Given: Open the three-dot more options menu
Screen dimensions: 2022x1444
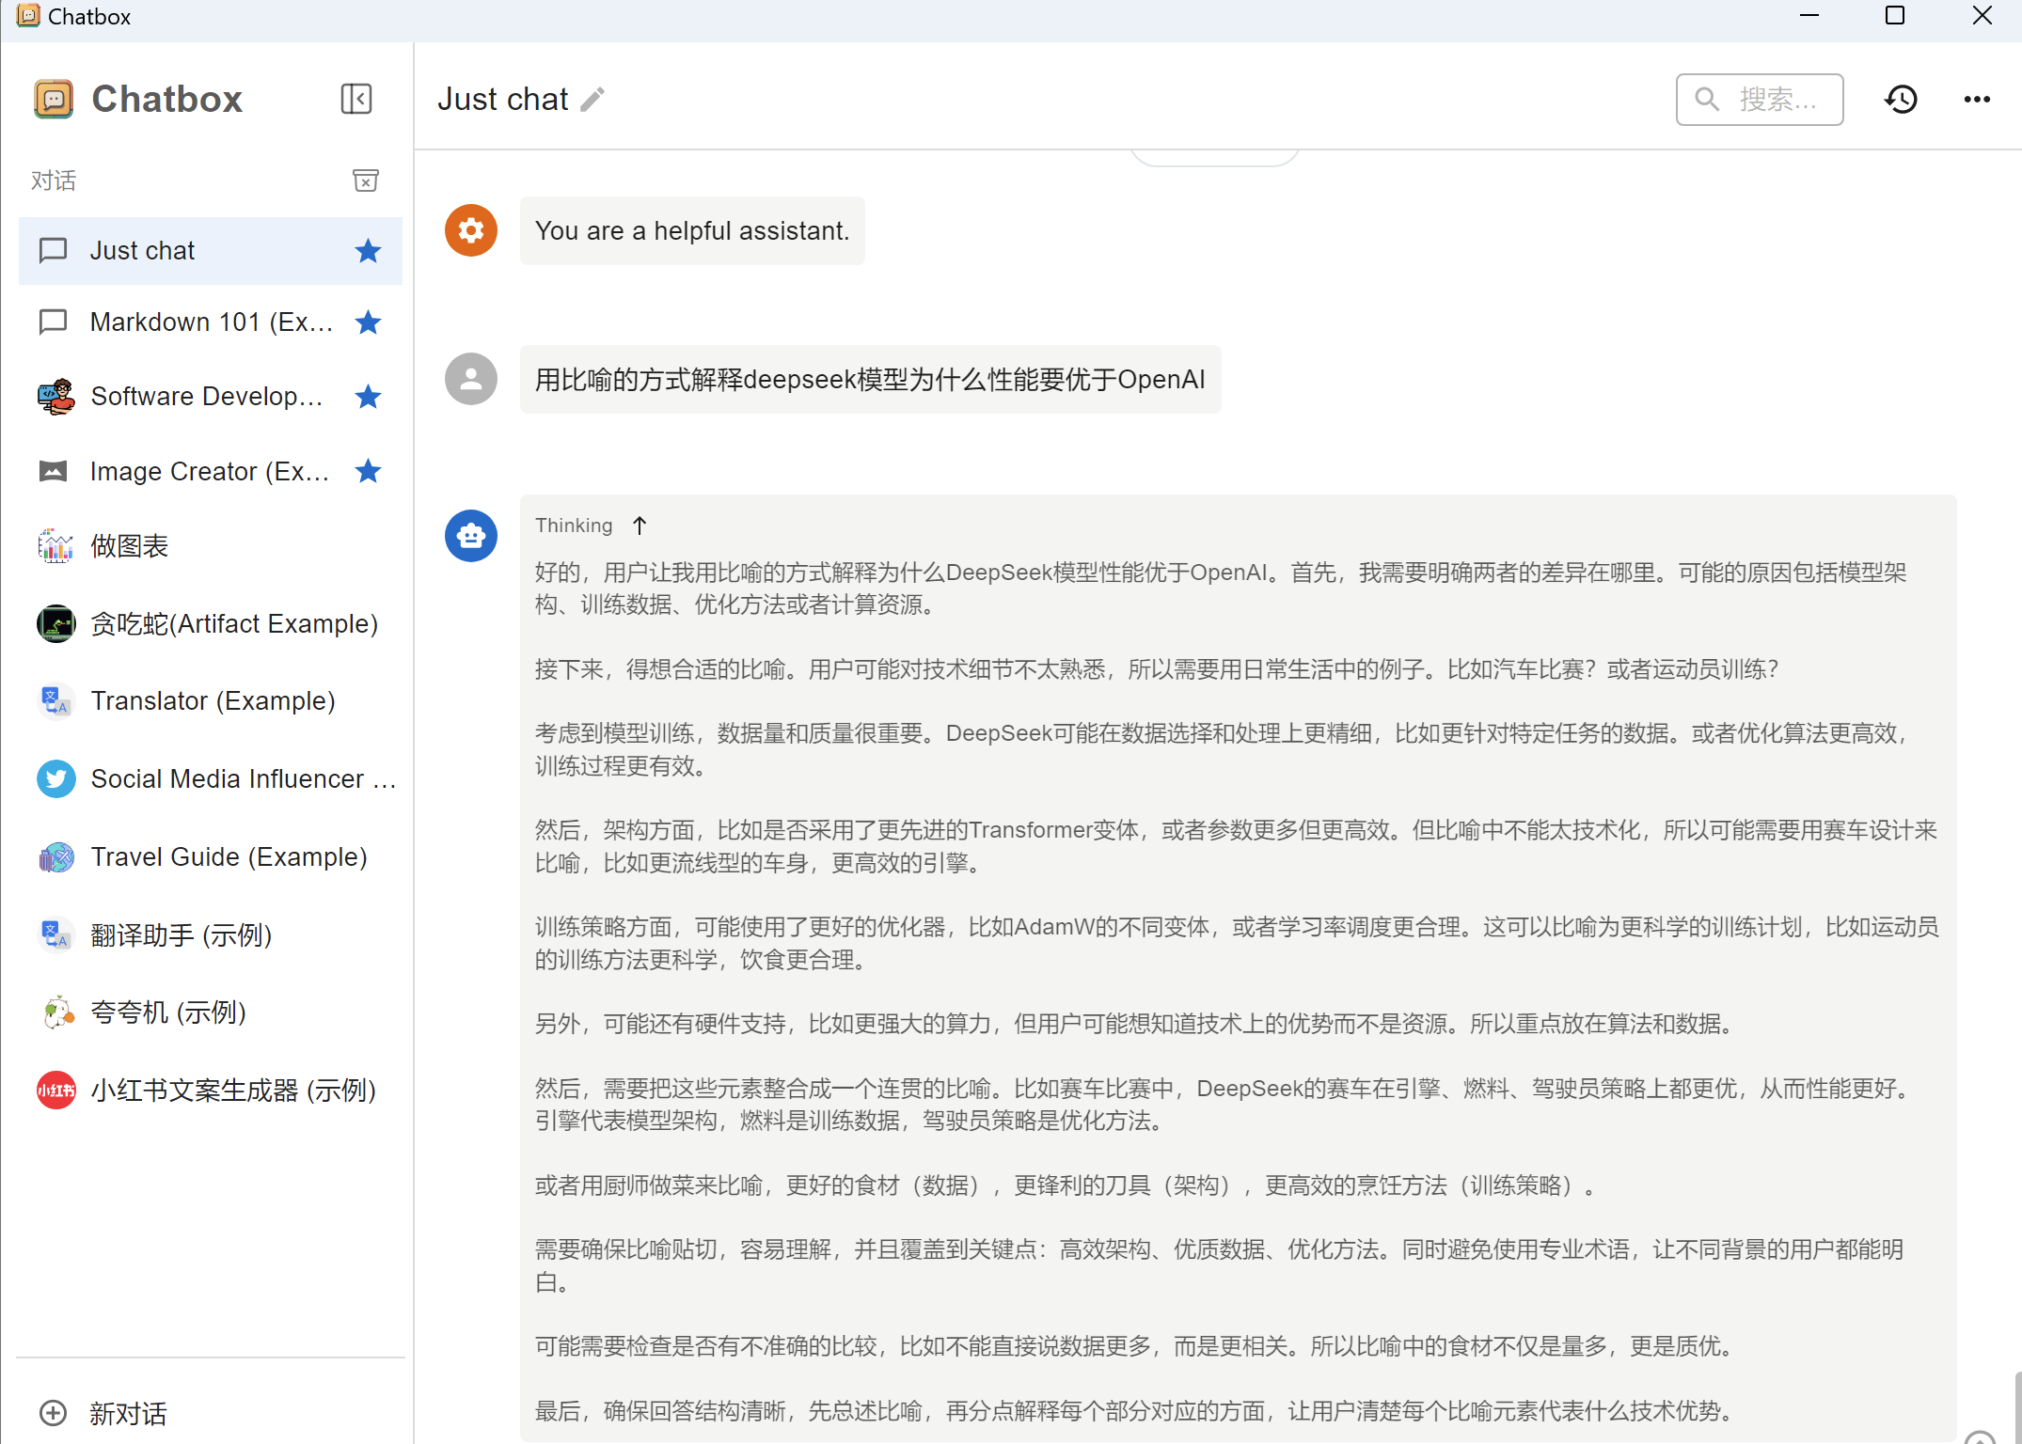Looking at the screenshot, I should coord(1977,99).
